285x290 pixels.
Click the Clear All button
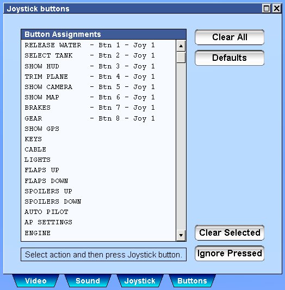(x=230, y=37)
